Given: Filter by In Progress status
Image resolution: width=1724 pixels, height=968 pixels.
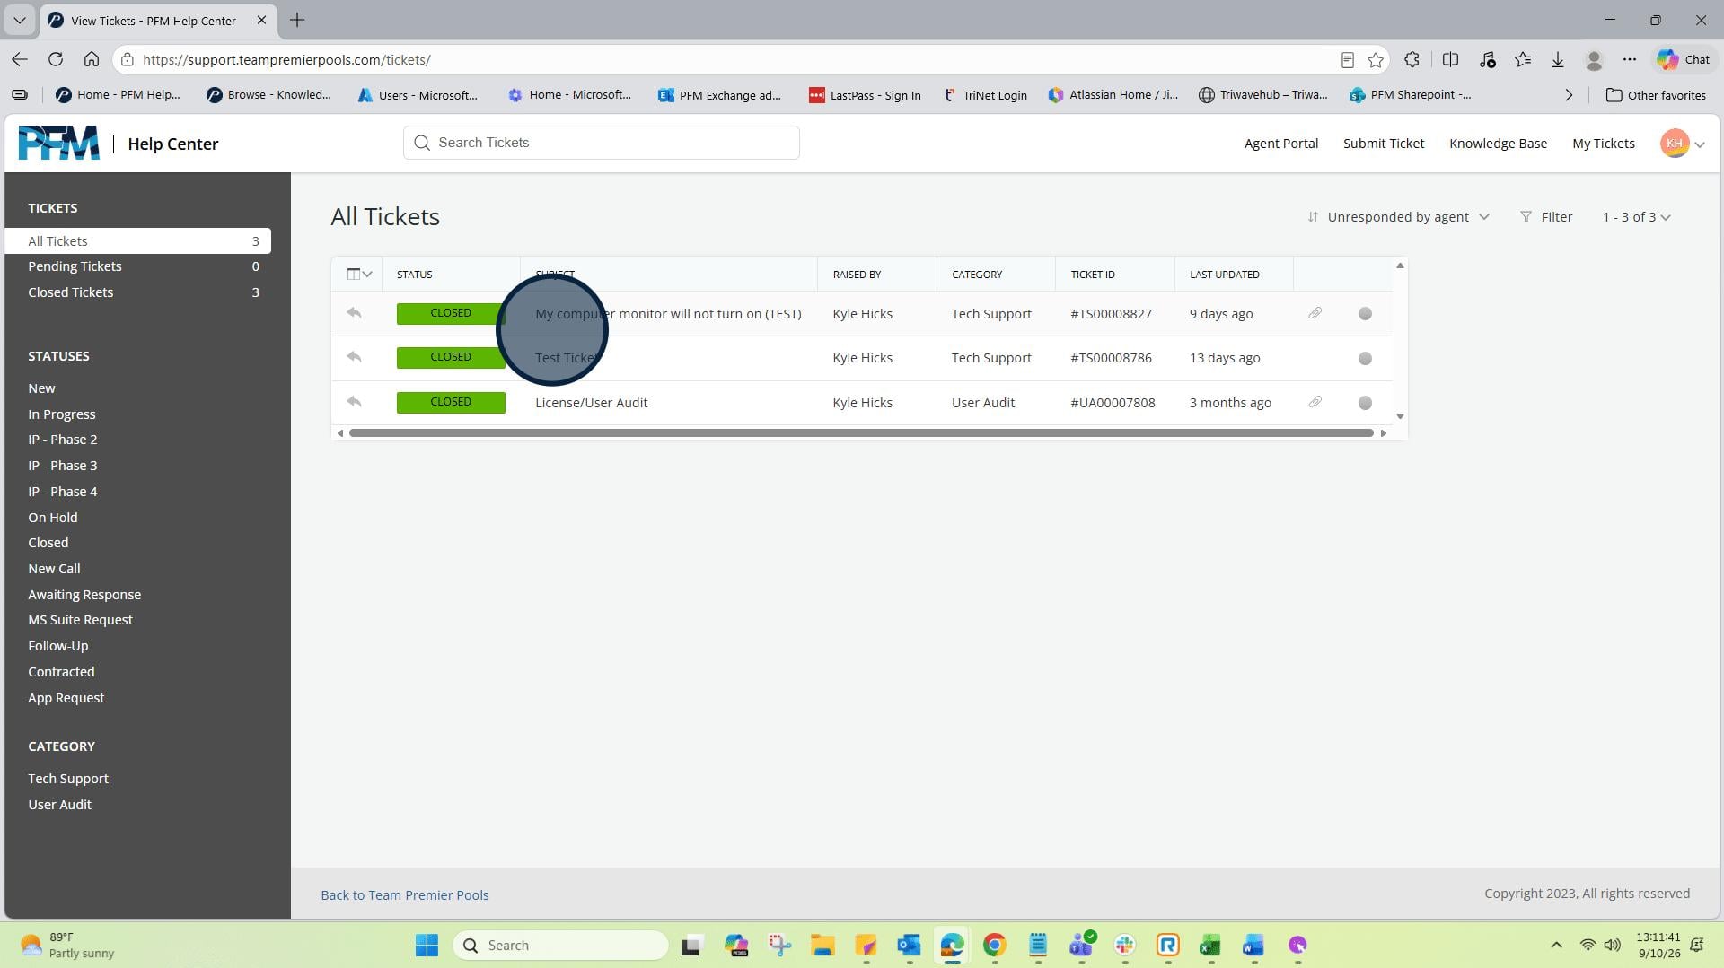Looking at the screenshot, I should pyautogui.click(x=61, y=414).
